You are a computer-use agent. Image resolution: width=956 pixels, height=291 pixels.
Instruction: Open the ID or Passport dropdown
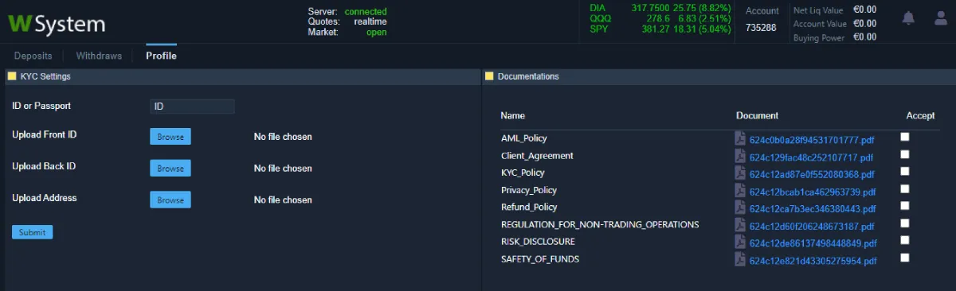click(x=192, y=106)
